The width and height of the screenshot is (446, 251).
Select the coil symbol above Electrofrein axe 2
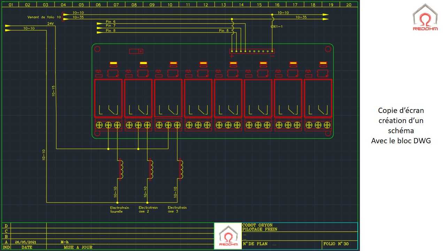pyautogui.click(x=151, y=169)
